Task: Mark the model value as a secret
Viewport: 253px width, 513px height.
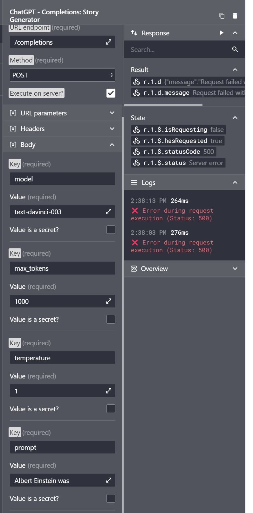Action: coord(111,230)
